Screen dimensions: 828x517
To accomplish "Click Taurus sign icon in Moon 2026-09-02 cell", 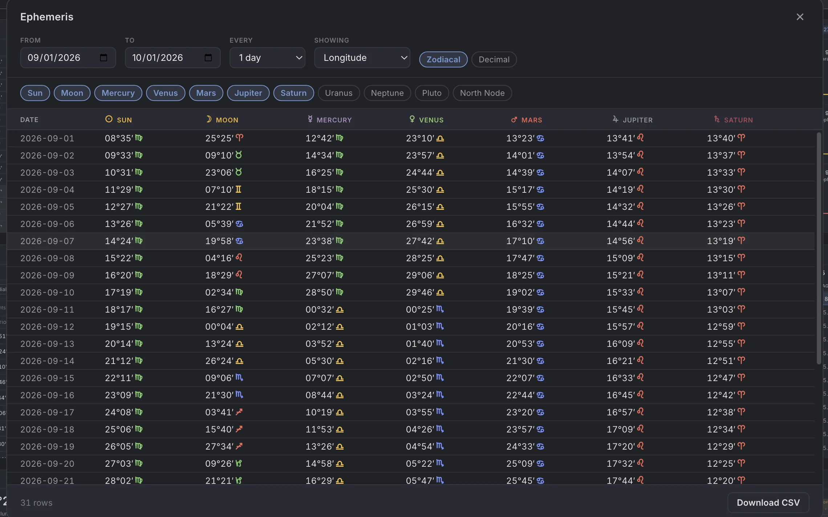I will [x=239, y=155].
